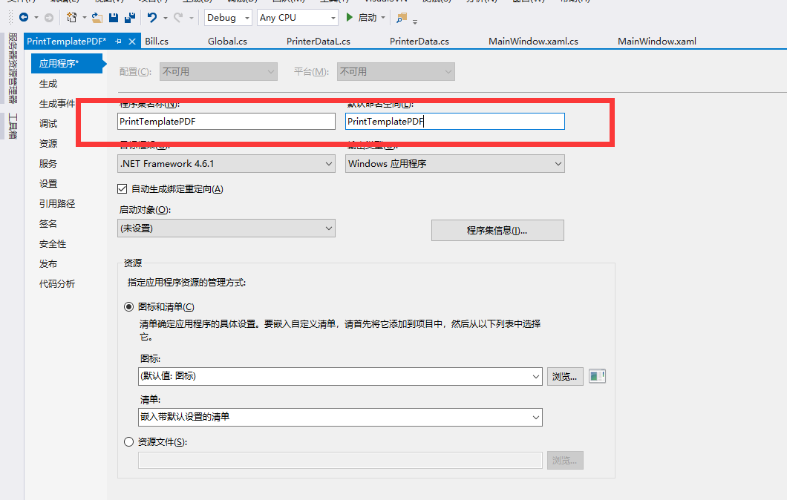Viewport: 787px width, 500px height.
Task: Open the Any CPU platform dropdown
Action: tap(297, 18)
